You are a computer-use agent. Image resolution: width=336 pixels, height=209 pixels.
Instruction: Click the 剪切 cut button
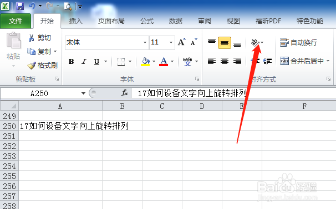[39, 38]
